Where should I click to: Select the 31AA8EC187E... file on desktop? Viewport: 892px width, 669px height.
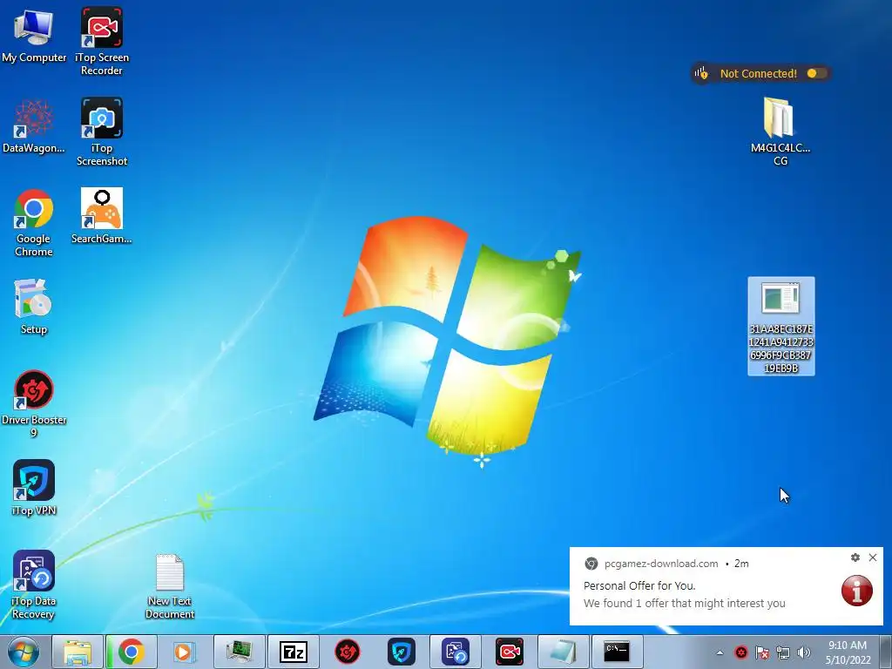[x=781, y=326]
